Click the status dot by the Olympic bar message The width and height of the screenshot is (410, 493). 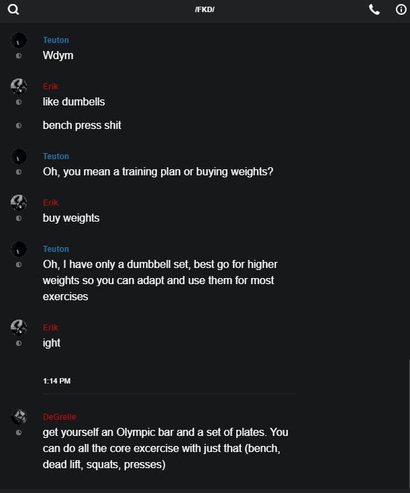(19, 433)
